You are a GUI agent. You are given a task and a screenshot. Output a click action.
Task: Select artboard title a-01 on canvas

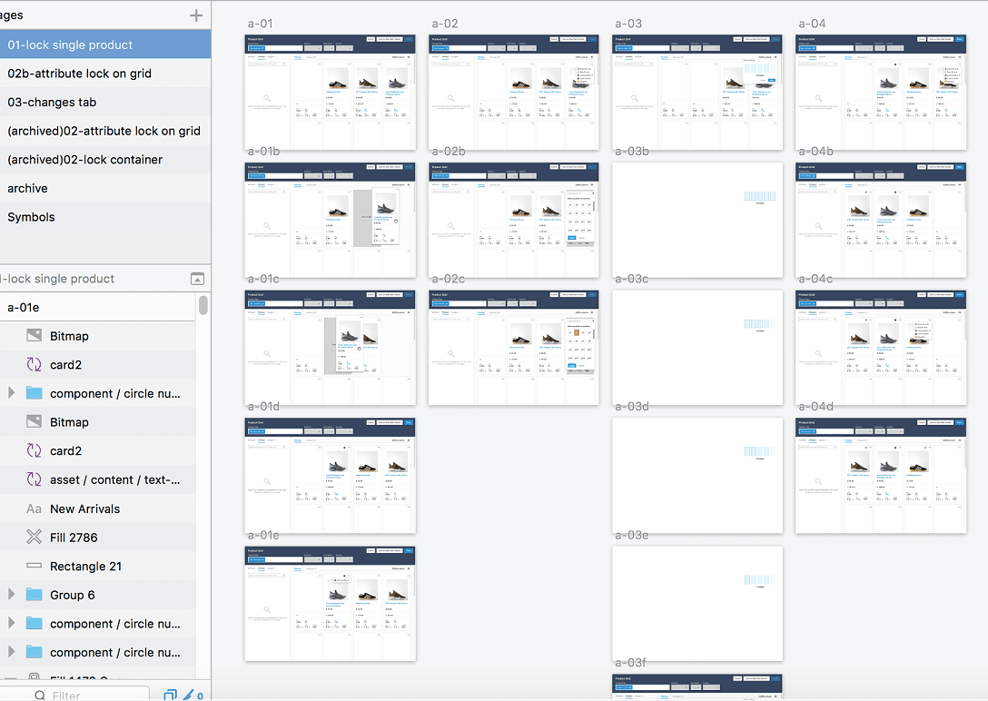(261, 24)
